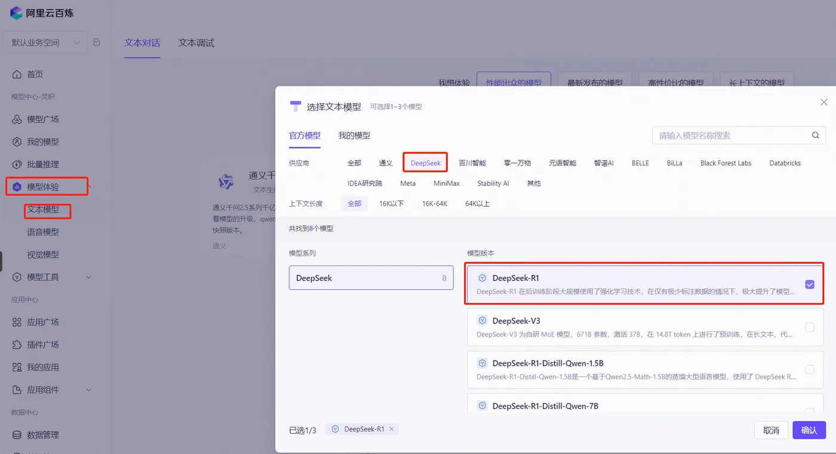Click the 确认 button

(x=809, y=430)
